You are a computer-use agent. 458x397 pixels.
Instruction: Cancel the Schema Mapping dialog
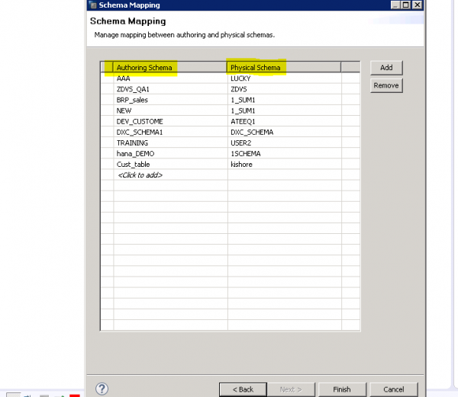[x=393, y=389]
